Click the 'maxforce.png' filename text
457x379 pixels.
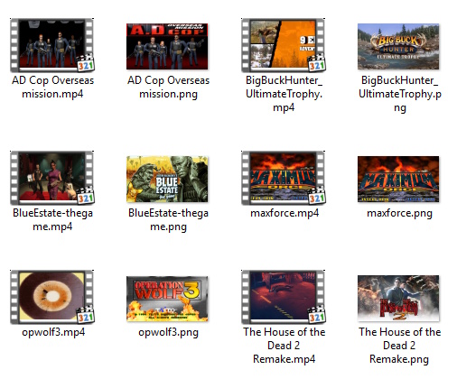coord(399,213)
